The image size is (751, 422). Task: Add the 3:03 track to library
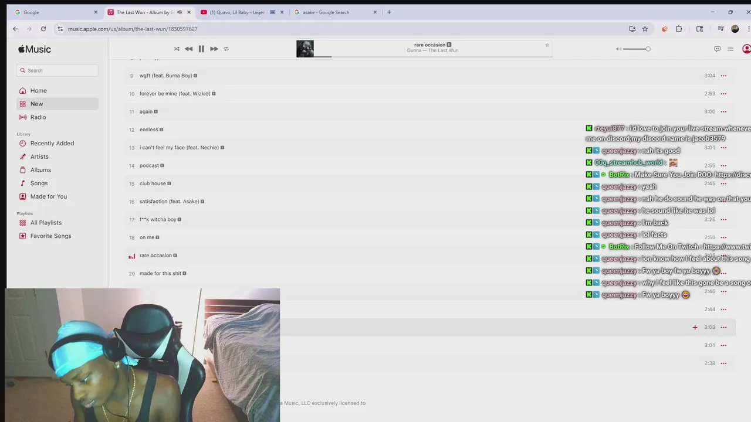(x=695, y=327)
